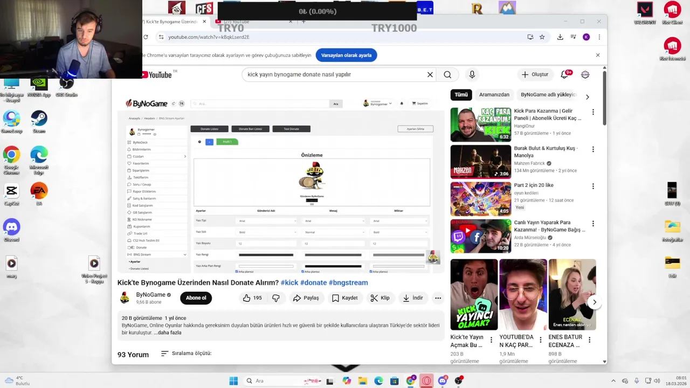Open the Steam desktop shortcut

point(39,121)
